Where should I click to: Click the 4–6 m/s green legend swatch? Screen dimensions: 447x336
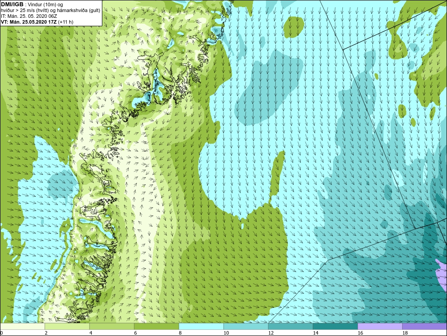tap(112, 326)
